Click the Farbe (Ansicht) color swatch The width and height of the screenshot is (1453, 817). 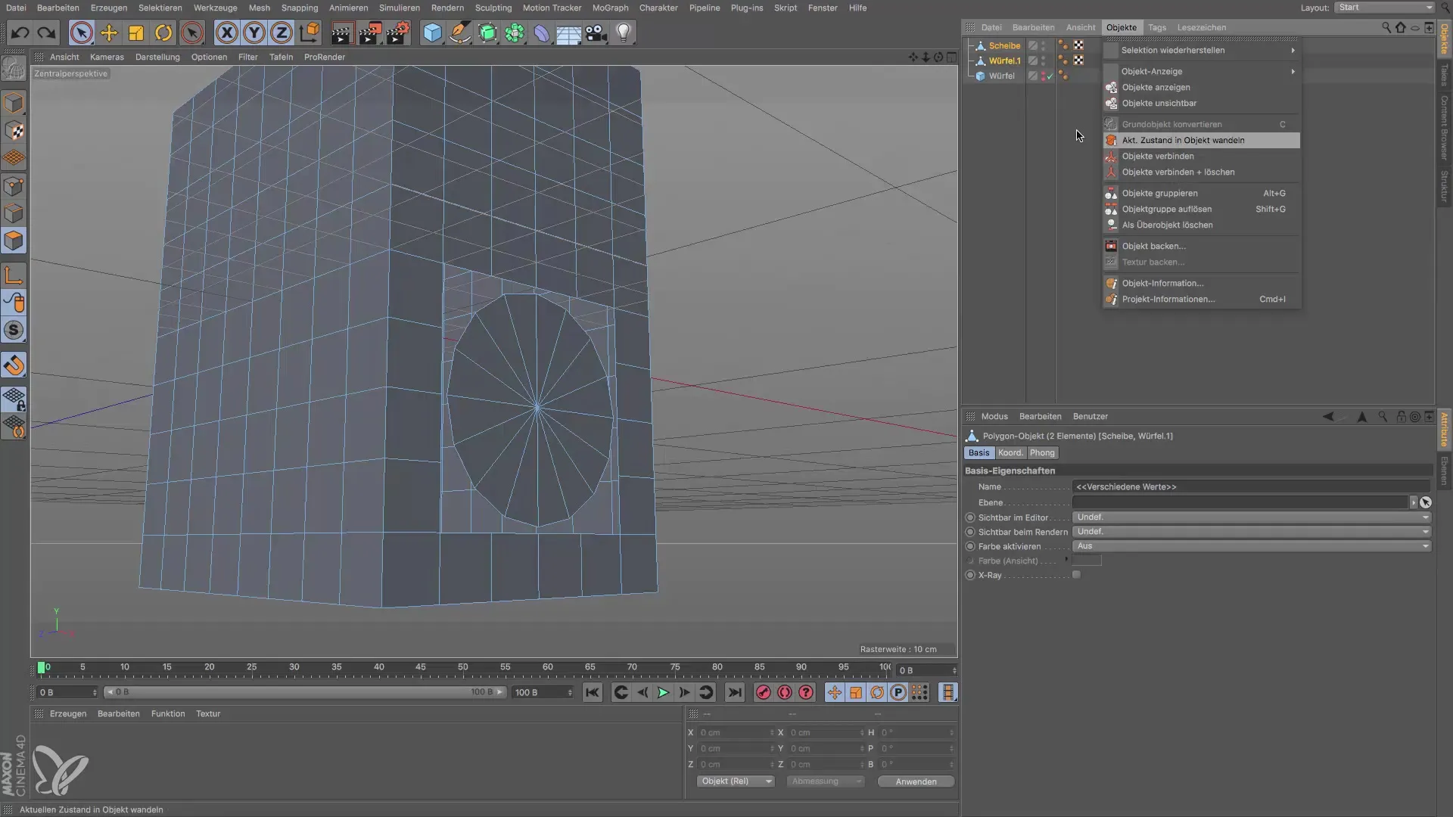[x=1087, y=561]
